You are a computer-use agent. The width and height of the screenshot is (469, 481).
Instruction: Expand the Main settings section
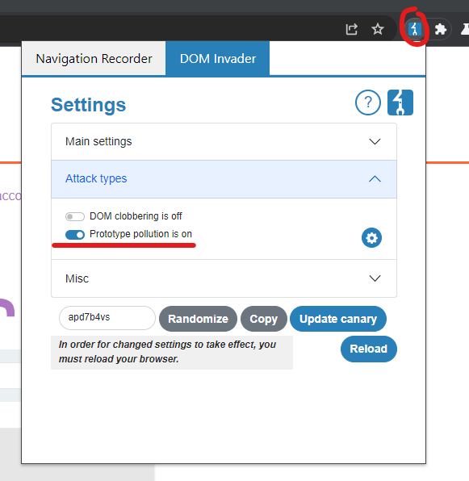tap(224, 142)
